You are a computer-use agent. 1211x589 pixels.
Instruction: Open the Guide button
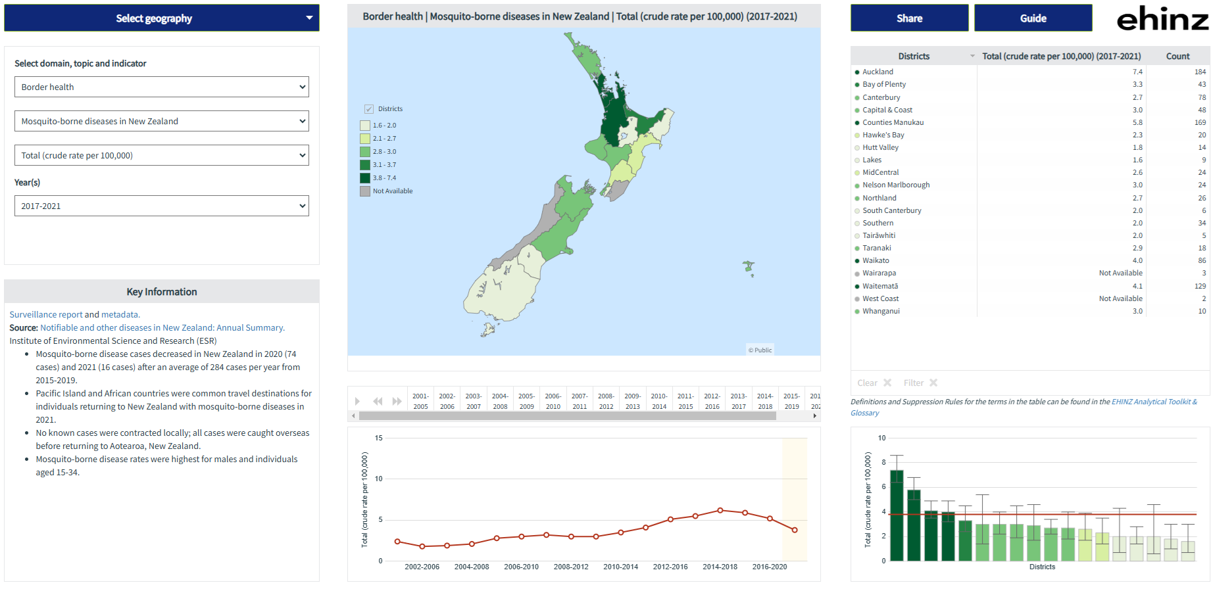click(x=1033, y=18)
